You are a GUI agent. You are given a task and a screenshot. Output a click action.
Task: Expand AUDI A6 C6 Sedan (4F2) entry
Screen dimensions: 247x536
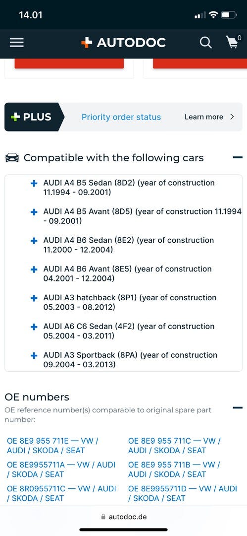click(34, 327)
